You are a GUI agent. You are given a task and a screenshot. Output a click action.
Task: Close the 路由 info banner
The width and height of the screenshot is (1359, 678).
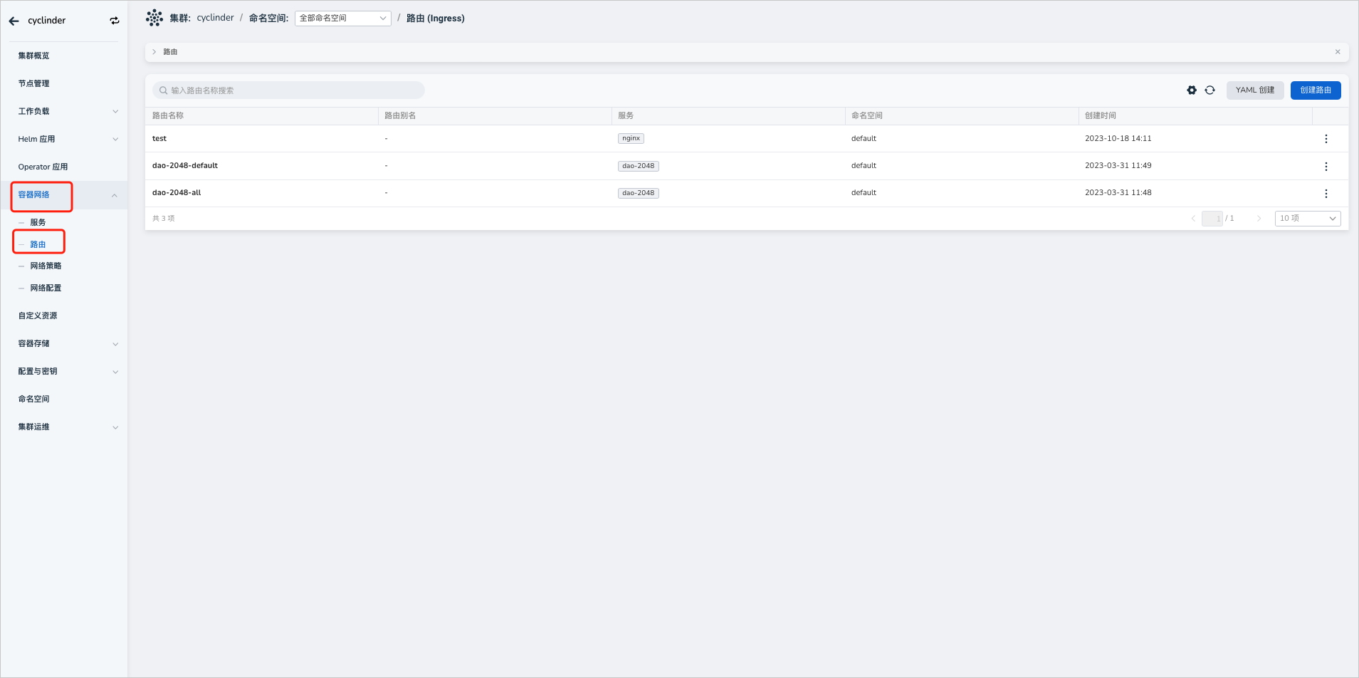tap(1338, 52)
